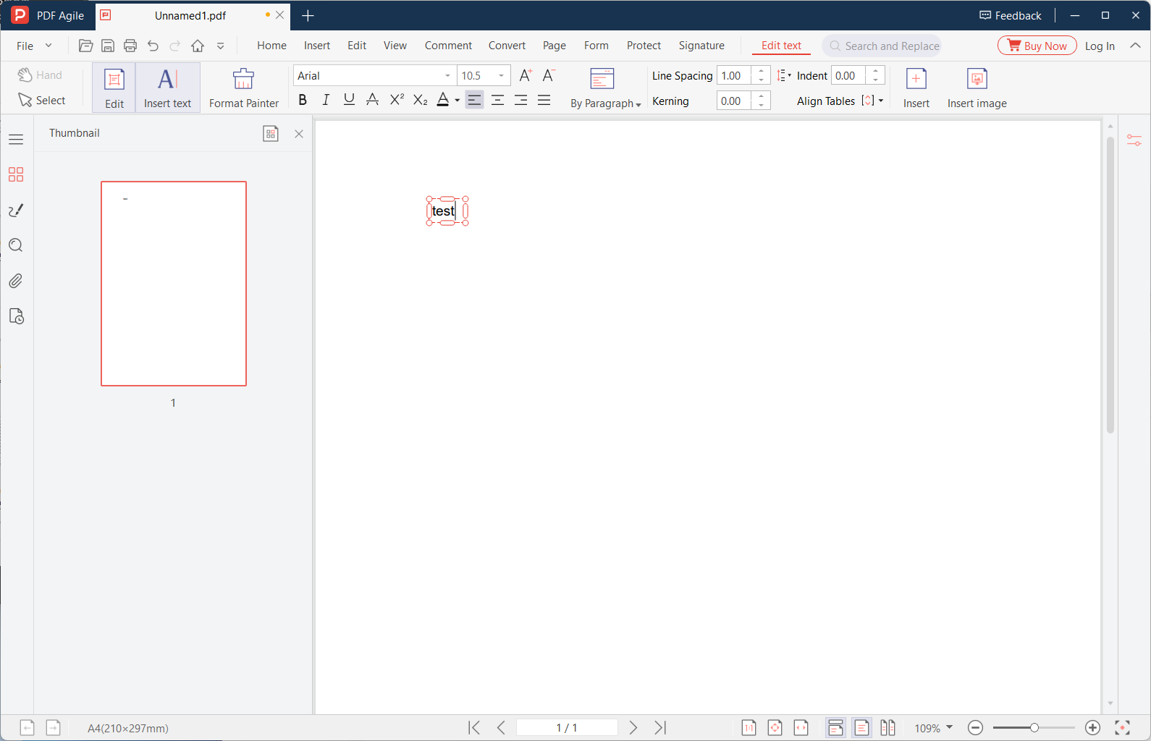The image size is (1151, 741).
Task: Enter full screen mode icon
Action: click(1122, 728)
